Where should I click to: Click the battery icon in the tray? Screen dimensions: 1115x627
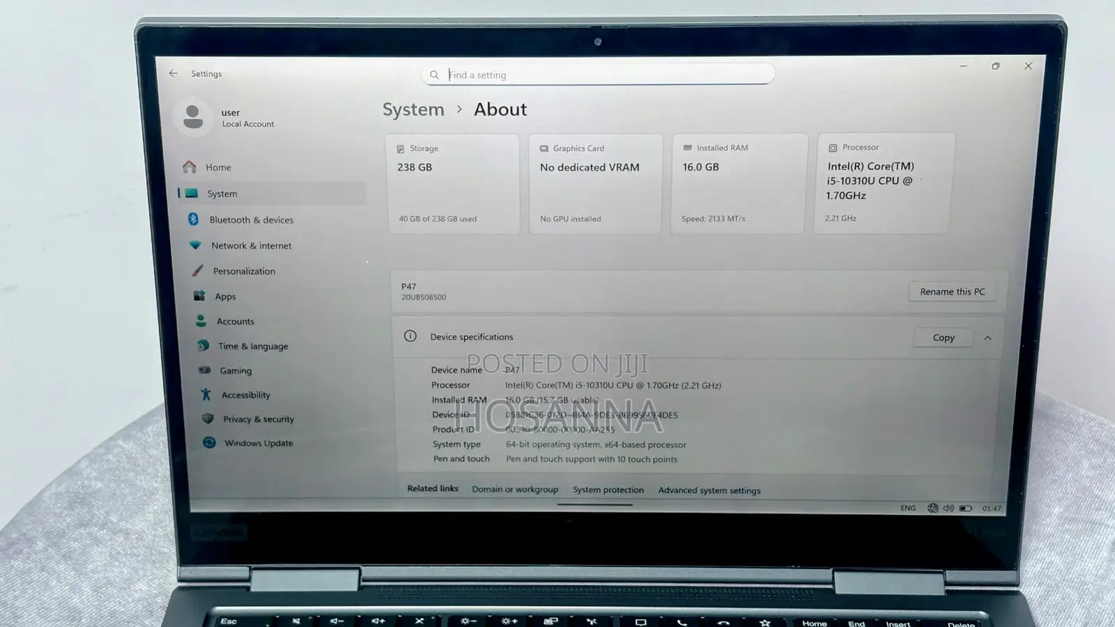tap(965, 509)
